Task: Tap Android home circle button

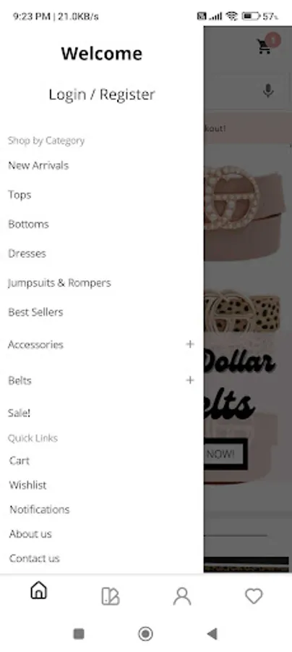Action: [145, 634]
